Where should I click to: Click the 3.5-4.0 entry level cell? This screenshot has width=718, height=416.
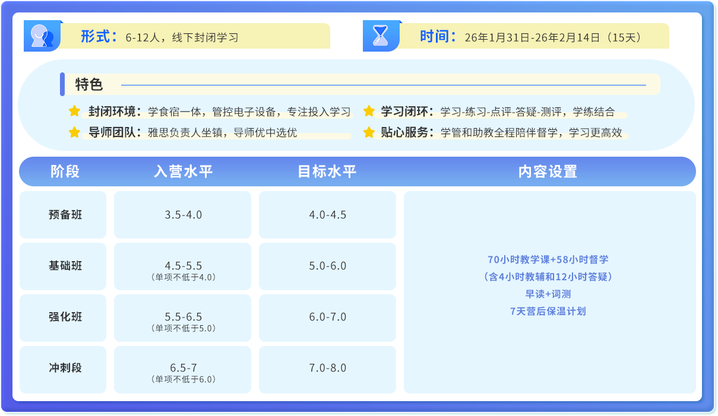coord(183,215)
